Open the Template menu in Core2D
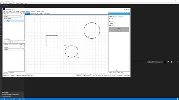This screenshot has height=100, width=179. coord(22,11)
